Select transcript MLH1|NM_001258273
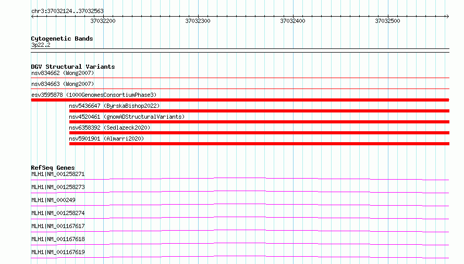Image resolution: width=464 pixels, height=264 pixels. click(x=58, y=187)
